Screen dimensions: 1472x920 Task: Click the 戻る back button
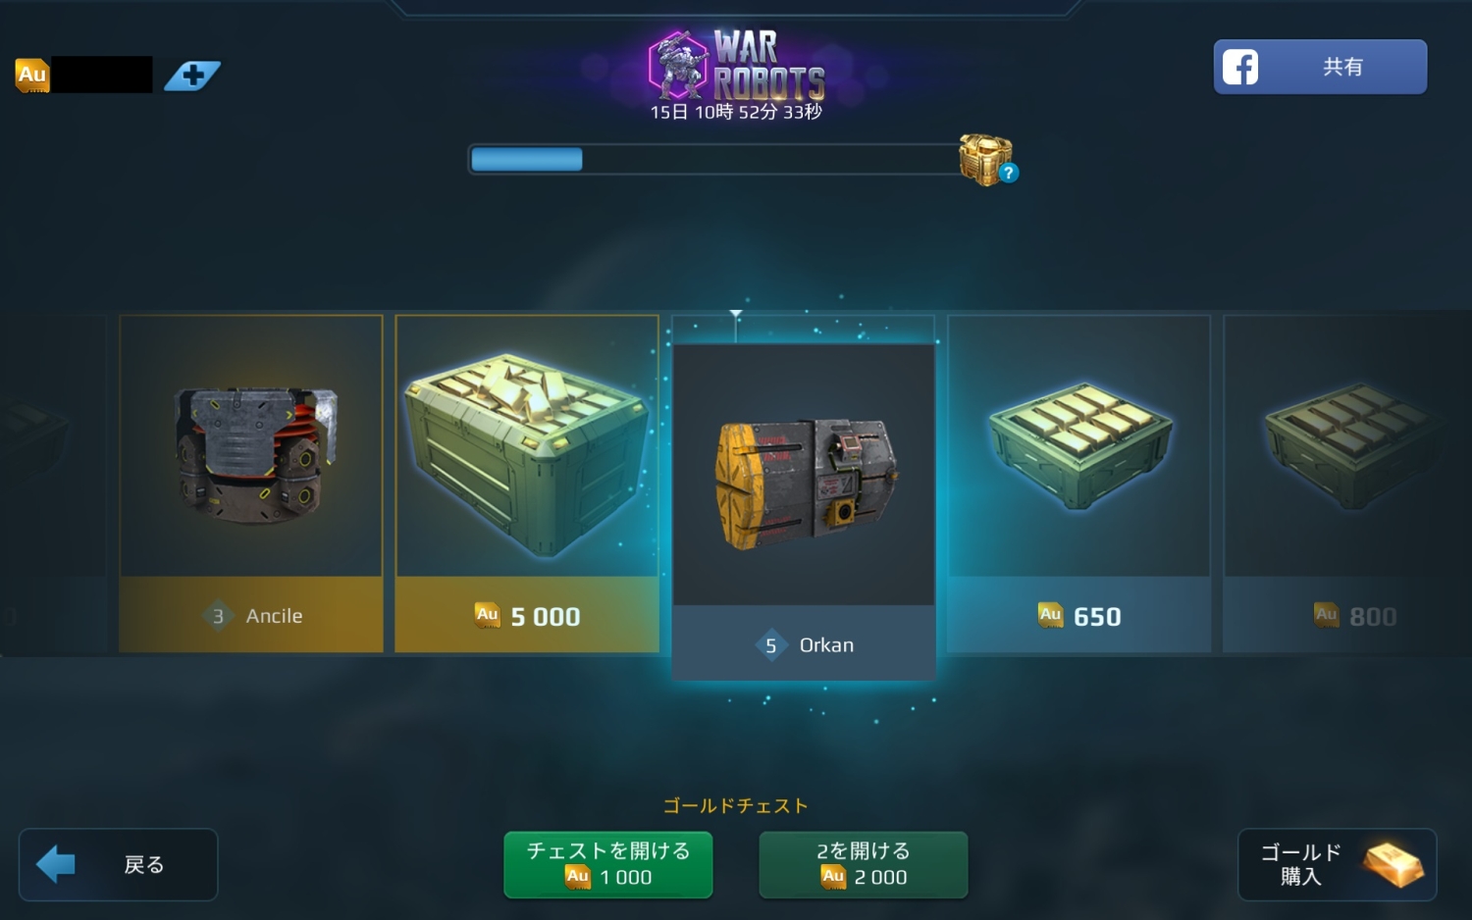119,864
